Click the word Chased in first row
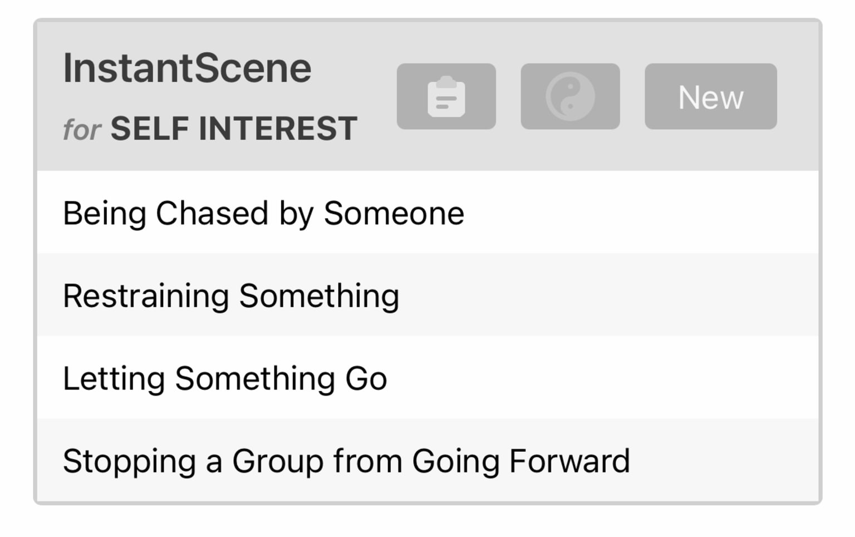Screen dimensions: 855x537 tap(212, 213)
